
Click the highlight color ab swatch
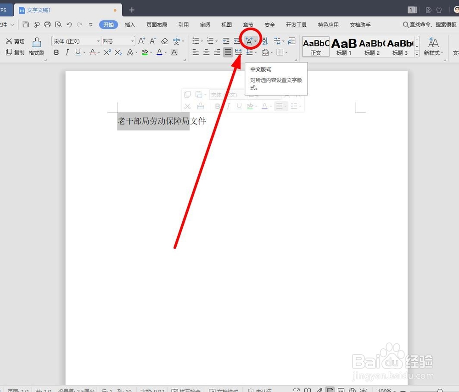point(145,52)
